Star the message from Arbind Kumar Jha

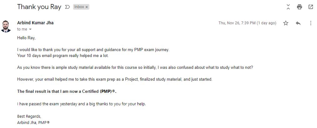(285, 23)
